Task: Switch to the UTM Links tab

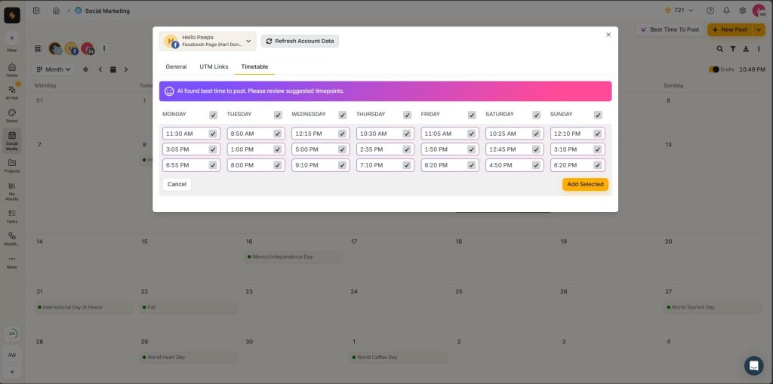Action: pyautogui.click(x=214, y=66)
